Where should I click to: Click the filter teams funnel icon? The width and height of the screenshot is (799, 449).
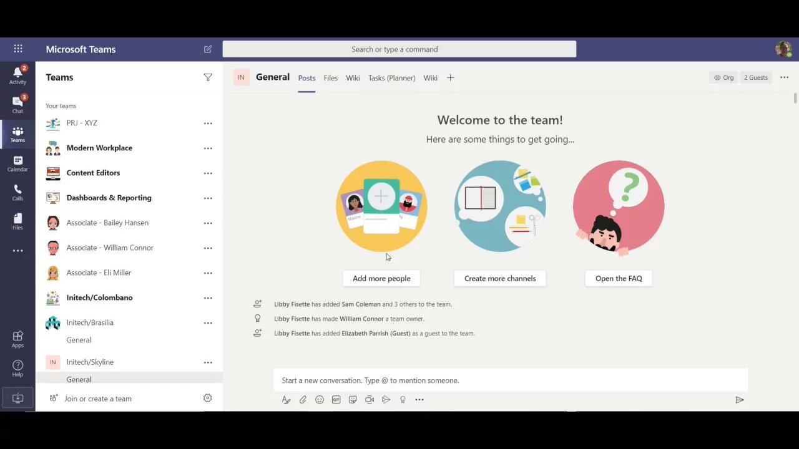pyautogui.click(x=208, y=77)
